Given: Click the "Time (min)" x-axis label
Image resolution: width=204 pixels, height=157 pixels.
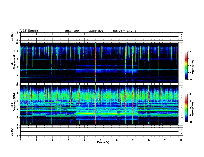Looking at the screenshot, I should 103,142.
